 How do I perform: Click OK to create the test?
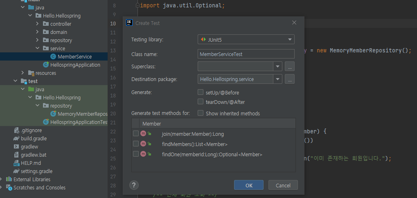click(249, 185)
